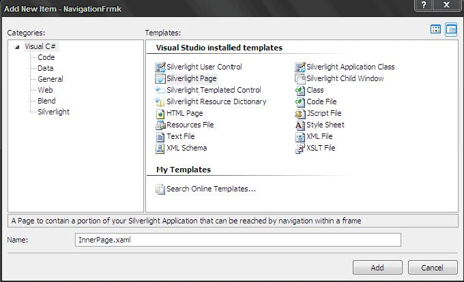The width and height of the screenshot is (464, 282).
Task: Choose the JScript File template icon
Action: coord(300,113)
